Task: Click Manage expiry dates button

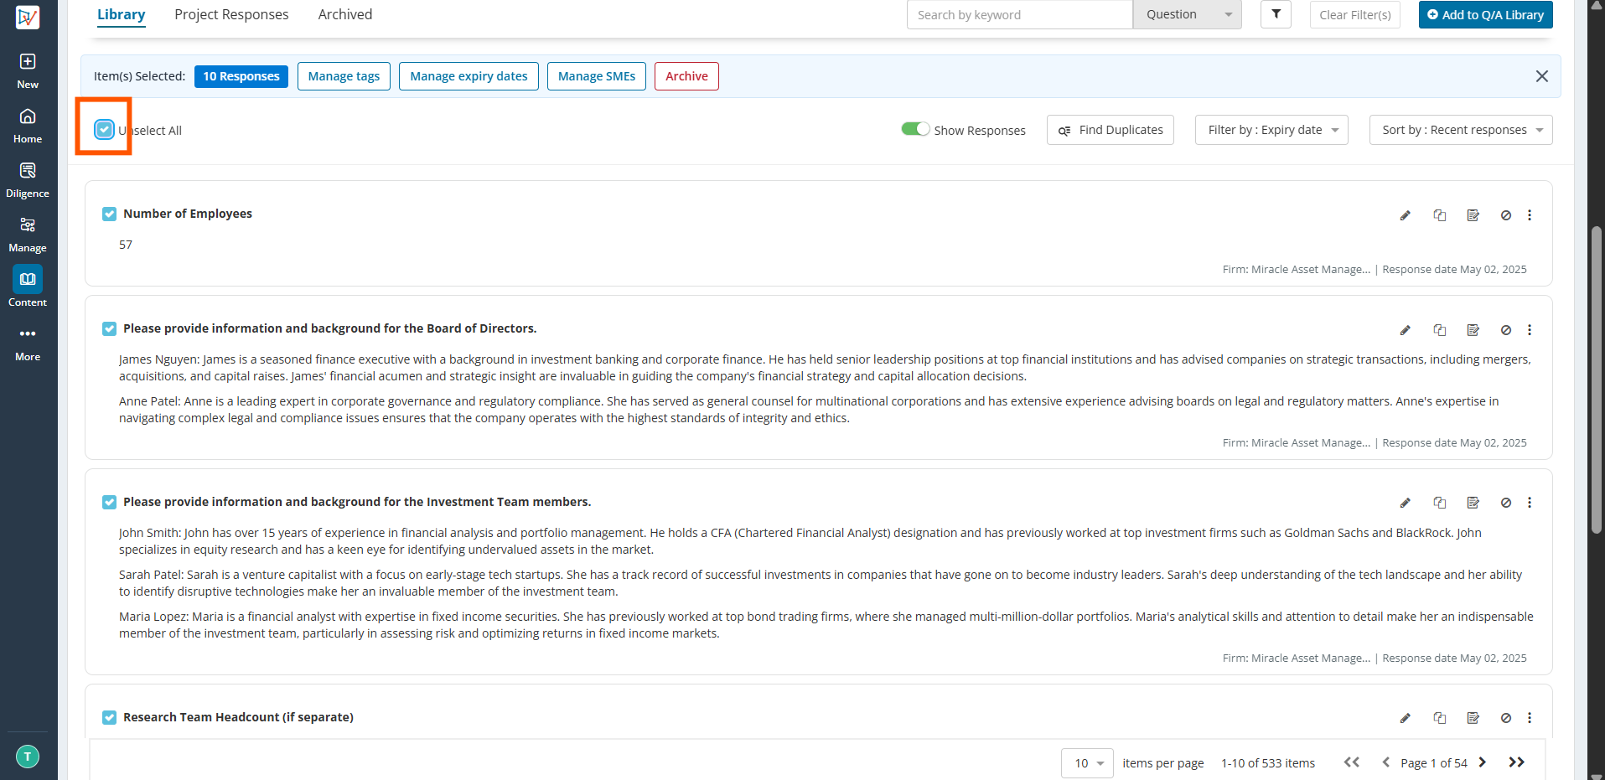Action: click(x=469, y=76)
